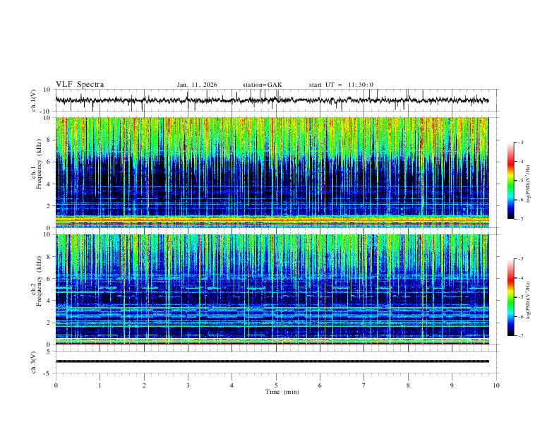Click the "-7" label on the ch.1 colorbar
The height and width of the screenshot is (432, 559).
[x=520, y=219]
